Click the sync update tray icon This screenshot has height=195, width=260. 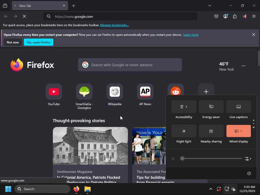pyautogui.click(x=219, y=189)
